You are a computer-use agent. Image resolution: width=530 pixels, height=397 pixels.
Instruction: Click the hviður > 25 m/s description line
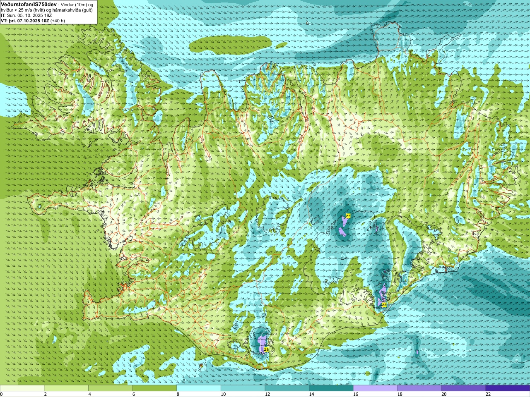47,10
